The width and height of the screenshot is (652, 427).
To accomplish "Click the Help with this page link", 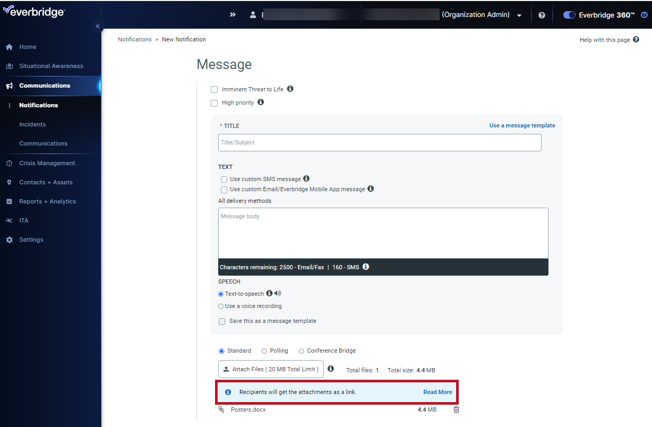I will 605,40.
